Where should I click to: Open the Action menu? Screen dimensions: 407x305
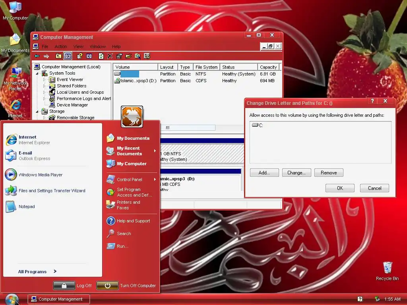[x=61, y=46]
